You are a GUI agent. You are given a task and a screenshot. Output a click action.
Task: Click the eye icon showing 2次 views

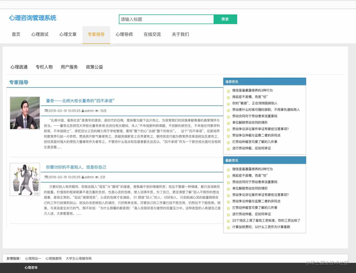pyautogui.click(x=96, y=177)
